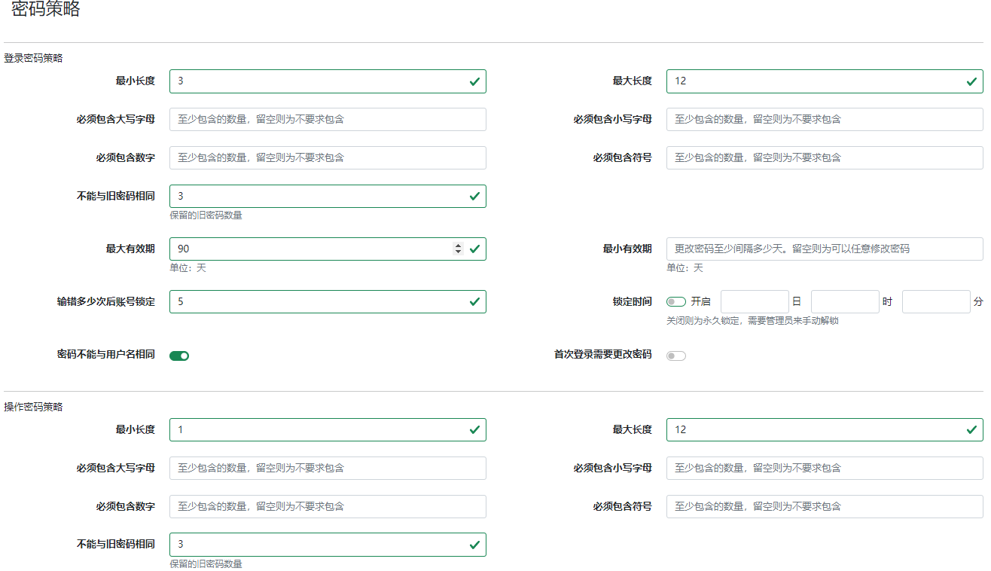Click the 操作密码策略 section label

point(31,406)
